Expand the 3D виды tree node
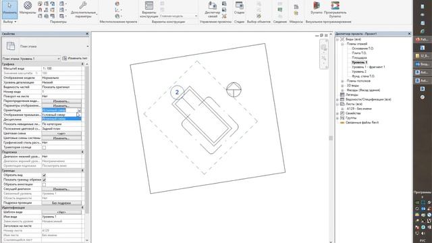 pyautogui.click(x=342, y=86)
